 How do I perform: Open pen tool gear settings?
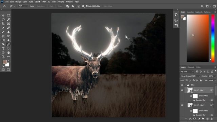(83, 6)
